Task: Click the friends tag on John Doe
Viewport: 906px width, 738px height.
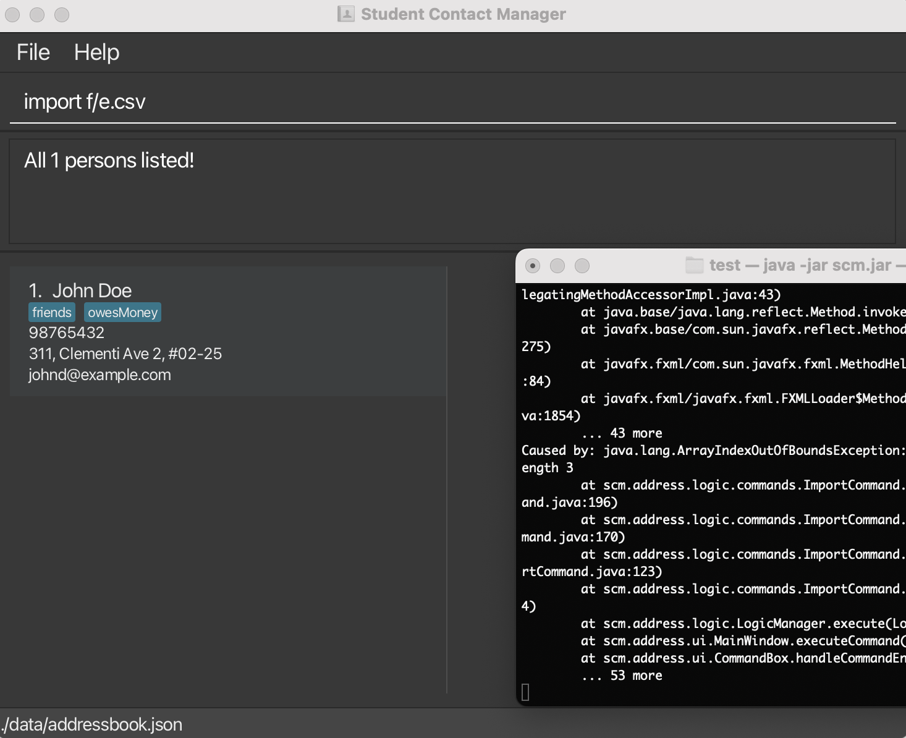Action: point(52,313)
